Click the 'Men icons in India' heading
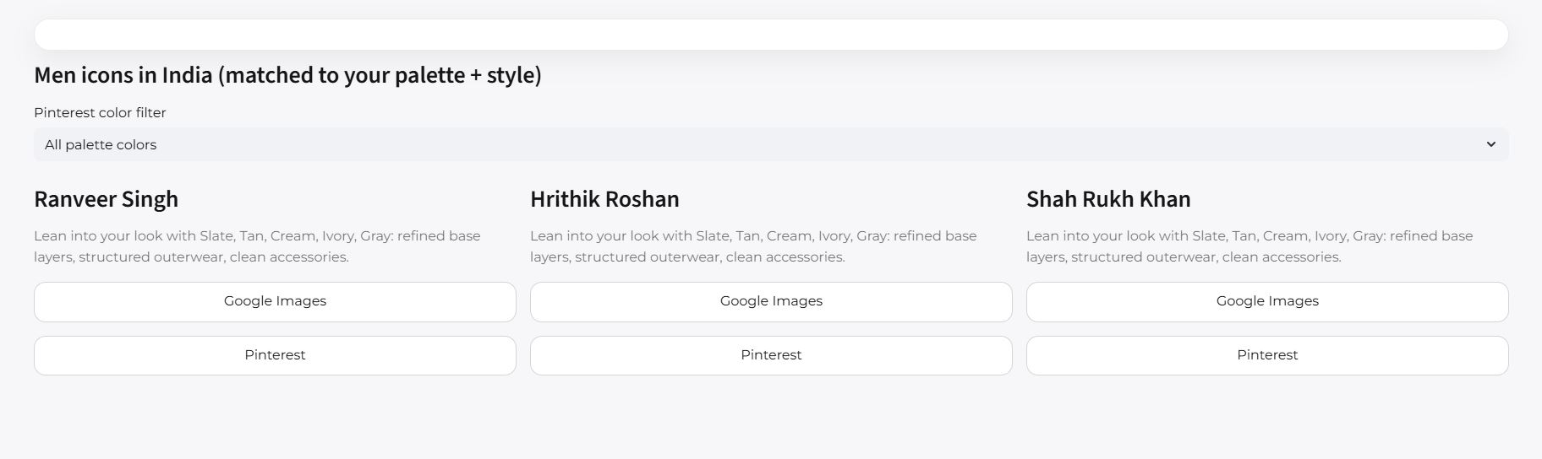Screen dimensions: 1542x459 (287, 75)
